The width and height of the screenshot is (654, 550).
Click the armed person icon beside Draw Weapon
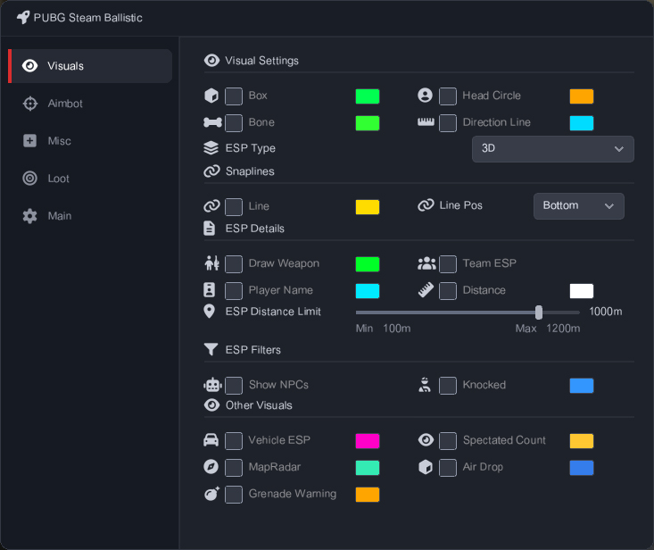tap(211, 263)
